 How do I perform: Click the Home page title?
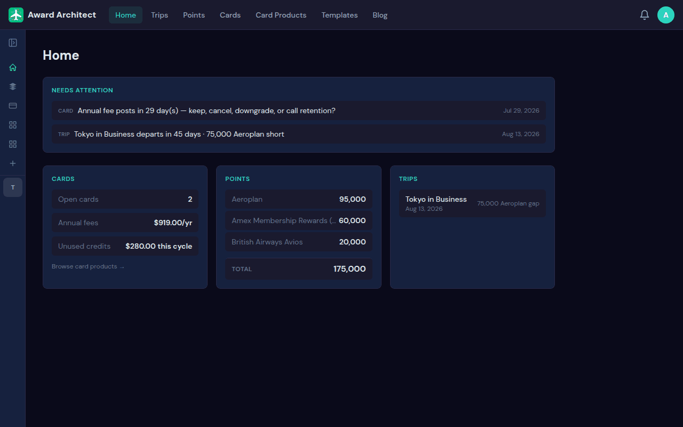61,56
